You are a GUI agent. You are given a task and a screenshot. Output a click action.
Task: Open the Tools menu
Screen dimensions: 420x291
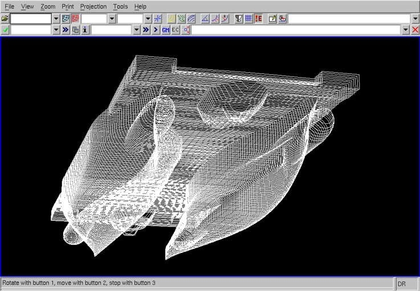click(120, 6)
